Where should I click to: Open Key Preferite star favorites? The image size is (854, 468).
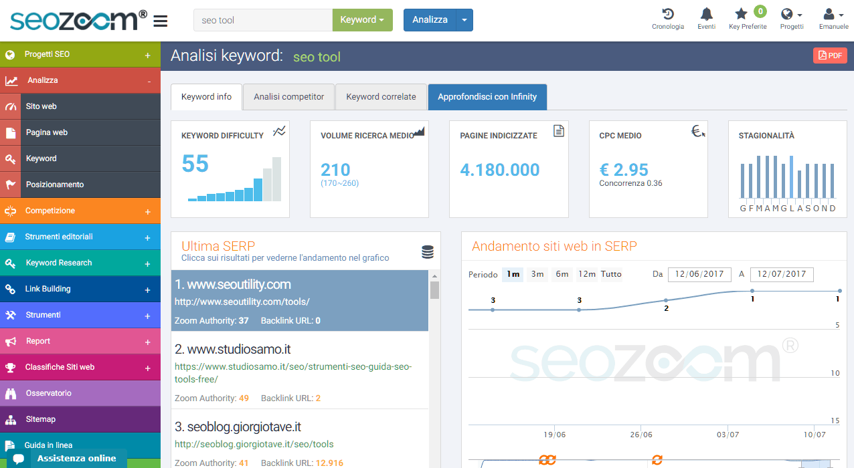point(741,14)
